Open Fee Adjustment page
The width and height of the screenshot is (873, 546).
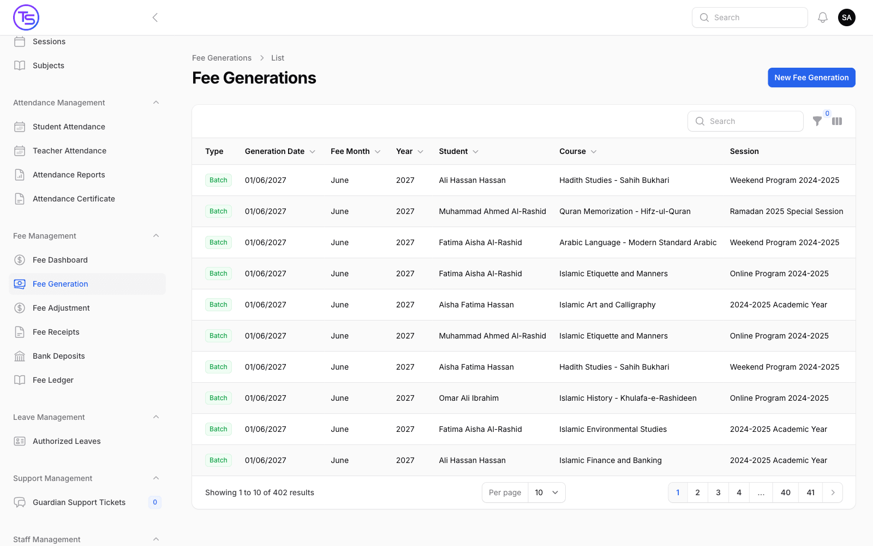pyautogui.click(x=87, y=308)
